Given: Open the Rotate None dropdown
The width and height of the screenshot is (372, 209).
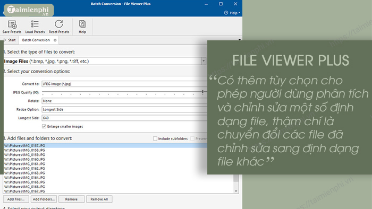Looking at the screenshot, I should pyautogui.click(x=124, y=101).
